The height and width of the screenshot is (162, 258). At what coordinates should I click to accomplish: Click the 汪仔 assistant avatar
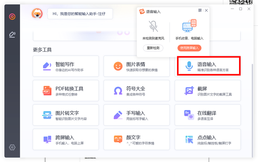tap(37, 14)
